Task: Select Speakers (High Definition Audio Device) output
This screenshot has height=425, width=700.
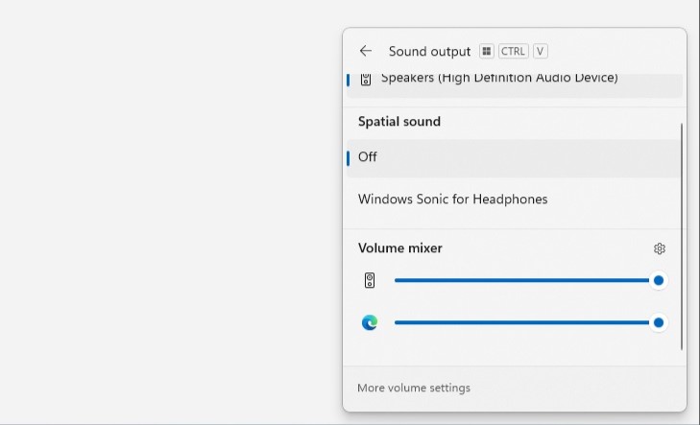Action: 499,79
